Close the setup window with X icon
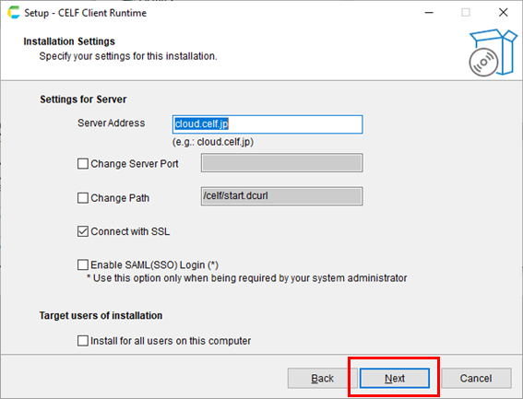The width and height of the screenshot is (523, 399). click(503, 13)
